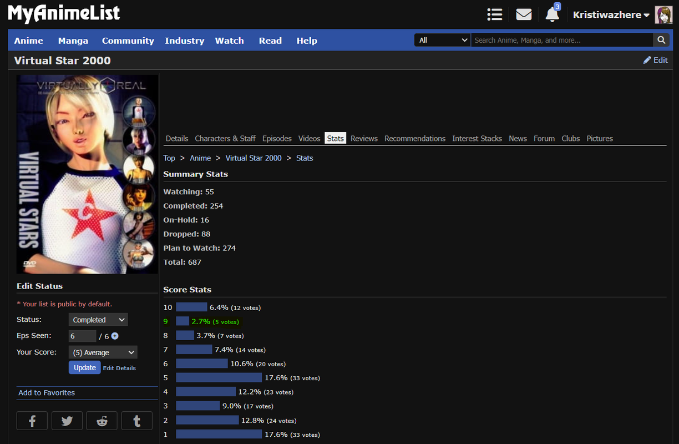Increment episodes seen with plus icon
Image resolution: width=679 pixels, height=444 pixels.
[x=115, y=336]
